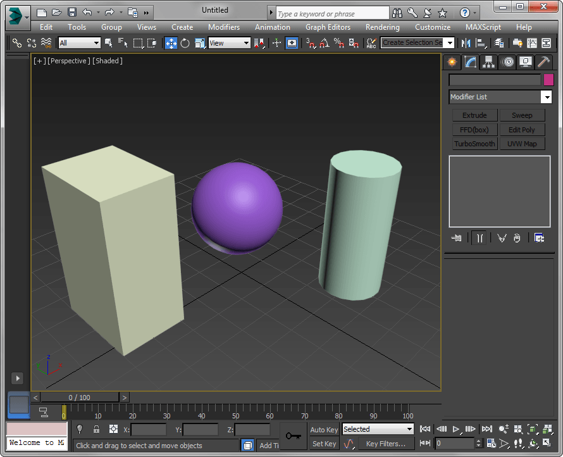Image resolution: width=563 pixels, height=457 pixels.
Task: Open the selection filter 'All' dropdown
Action: click(80, 43)
